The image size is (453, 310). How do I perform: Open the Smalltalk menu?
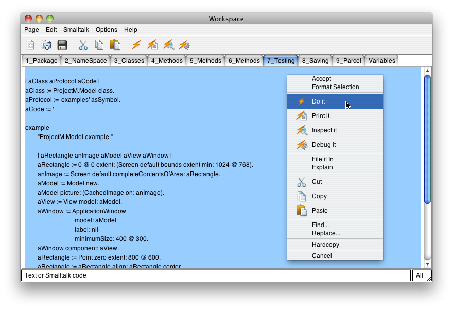pyautogui.click(x=76, y=30)
